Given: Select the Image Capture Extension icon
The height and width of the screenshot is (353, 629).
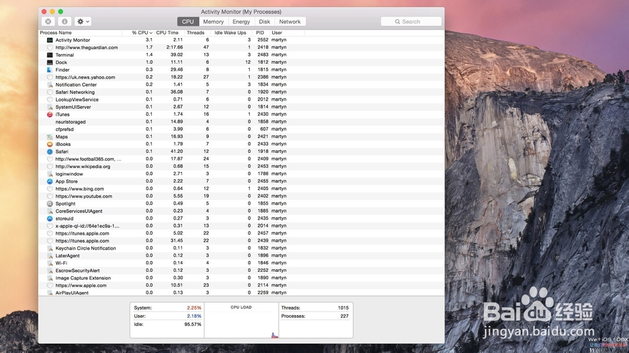Looking at the screenshot, I should (50, 278).
